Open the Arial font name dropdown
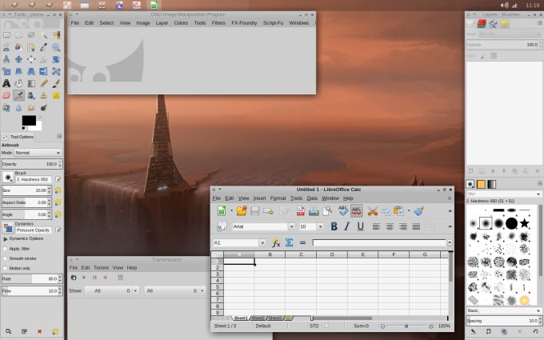The width and height of the screenshot is (544, 340). 293,226
